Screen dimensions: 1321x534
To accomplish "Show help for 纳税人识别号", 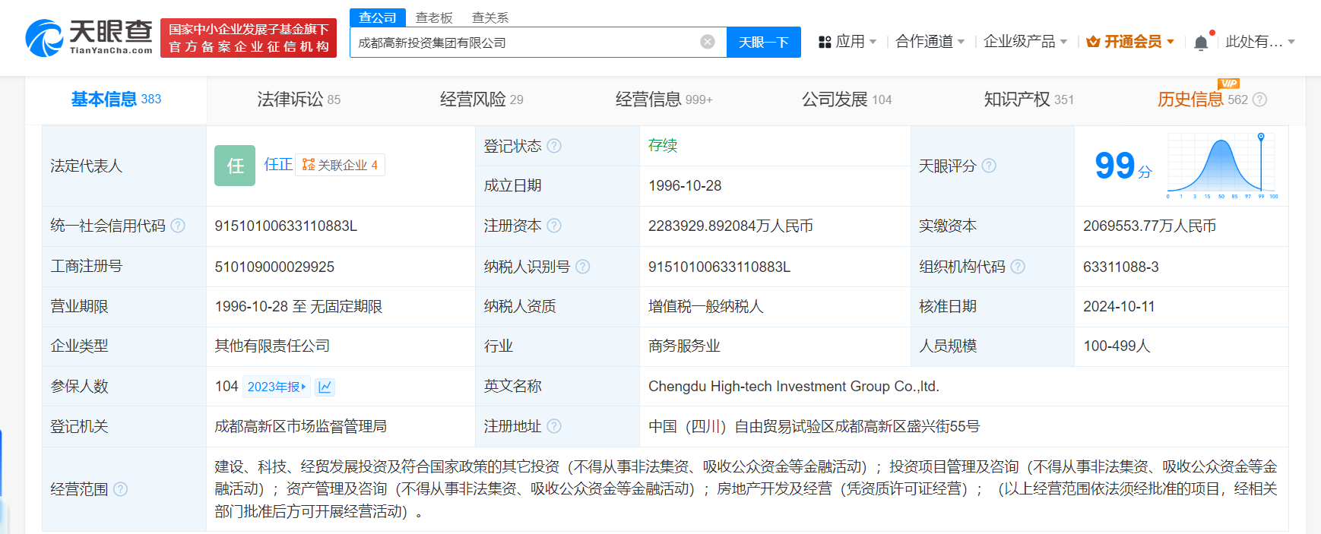I will [583, 267].
